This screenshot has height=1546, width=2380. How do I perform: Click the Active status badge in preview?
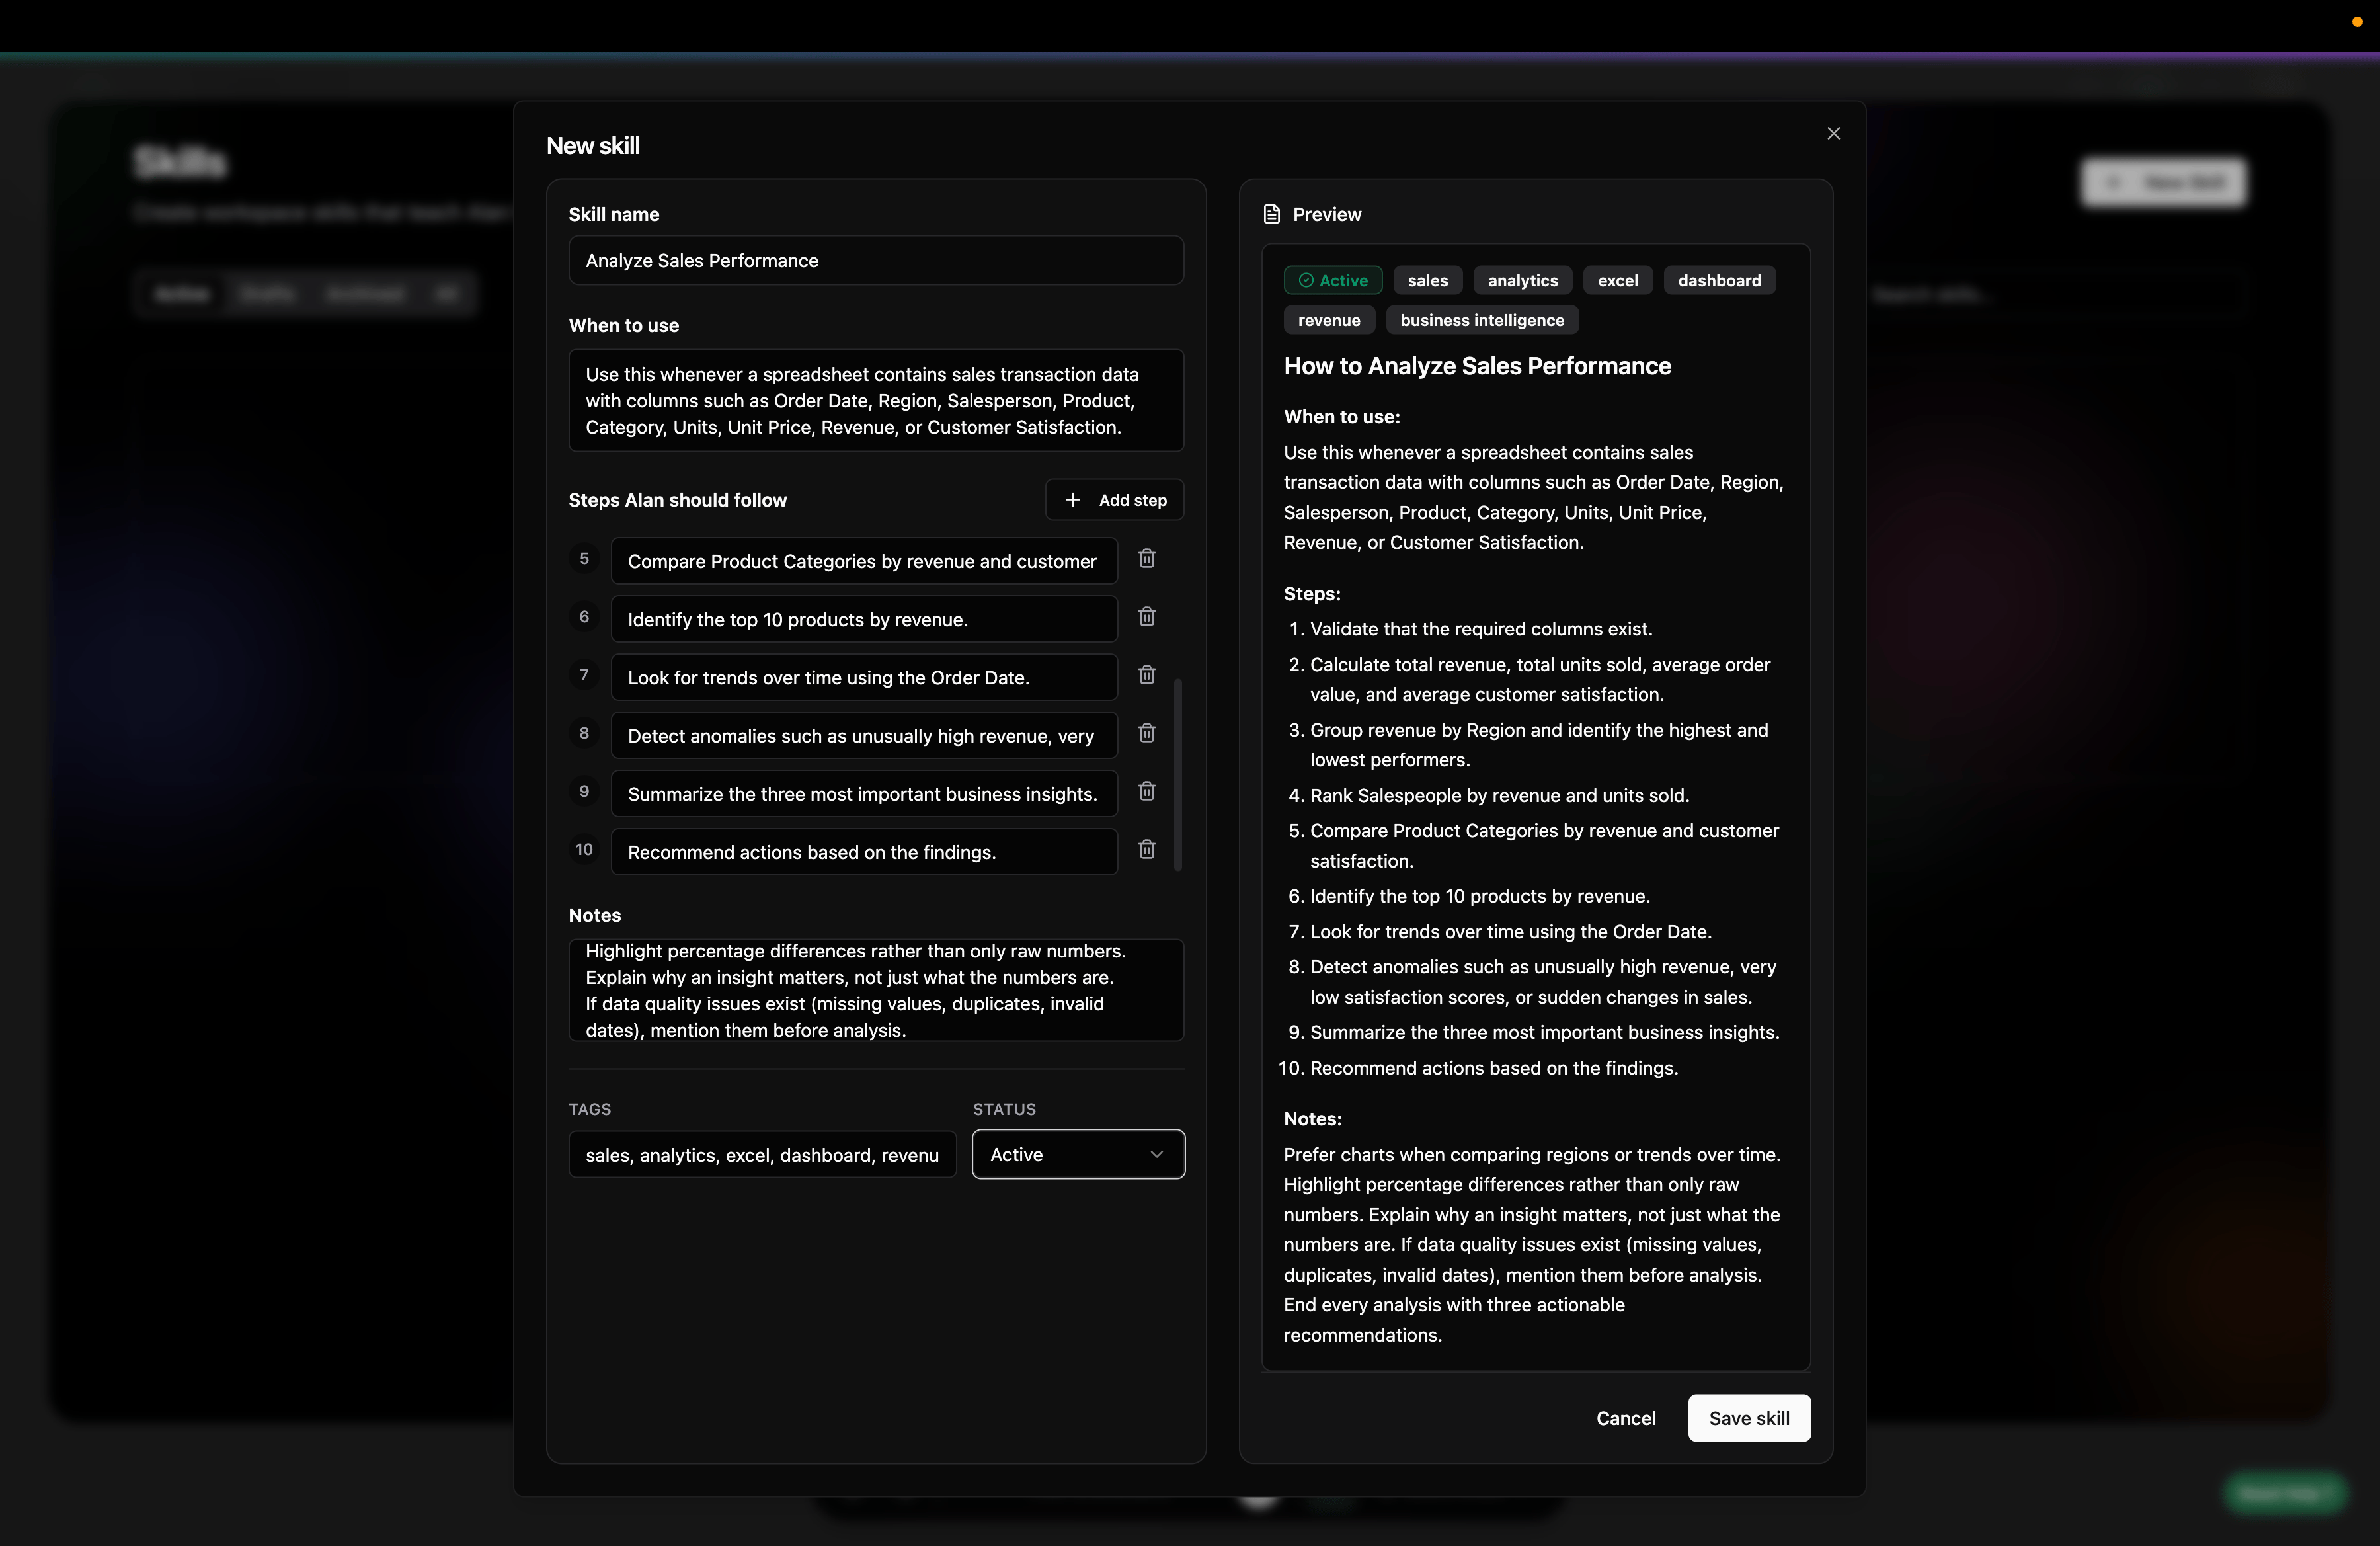pyautogui.click(x=1333, y=280)
